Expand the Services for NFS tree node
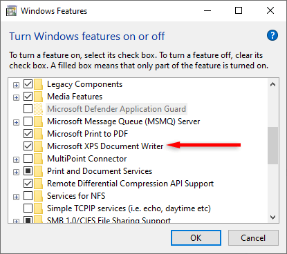This screenshot has width=287, height=254. (x=16, y=197)
